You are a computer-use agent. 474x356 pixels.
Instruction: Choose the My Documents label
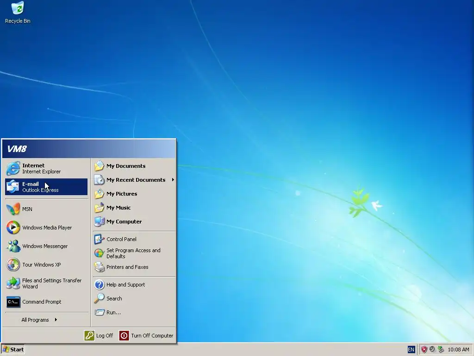pos(126,166)
